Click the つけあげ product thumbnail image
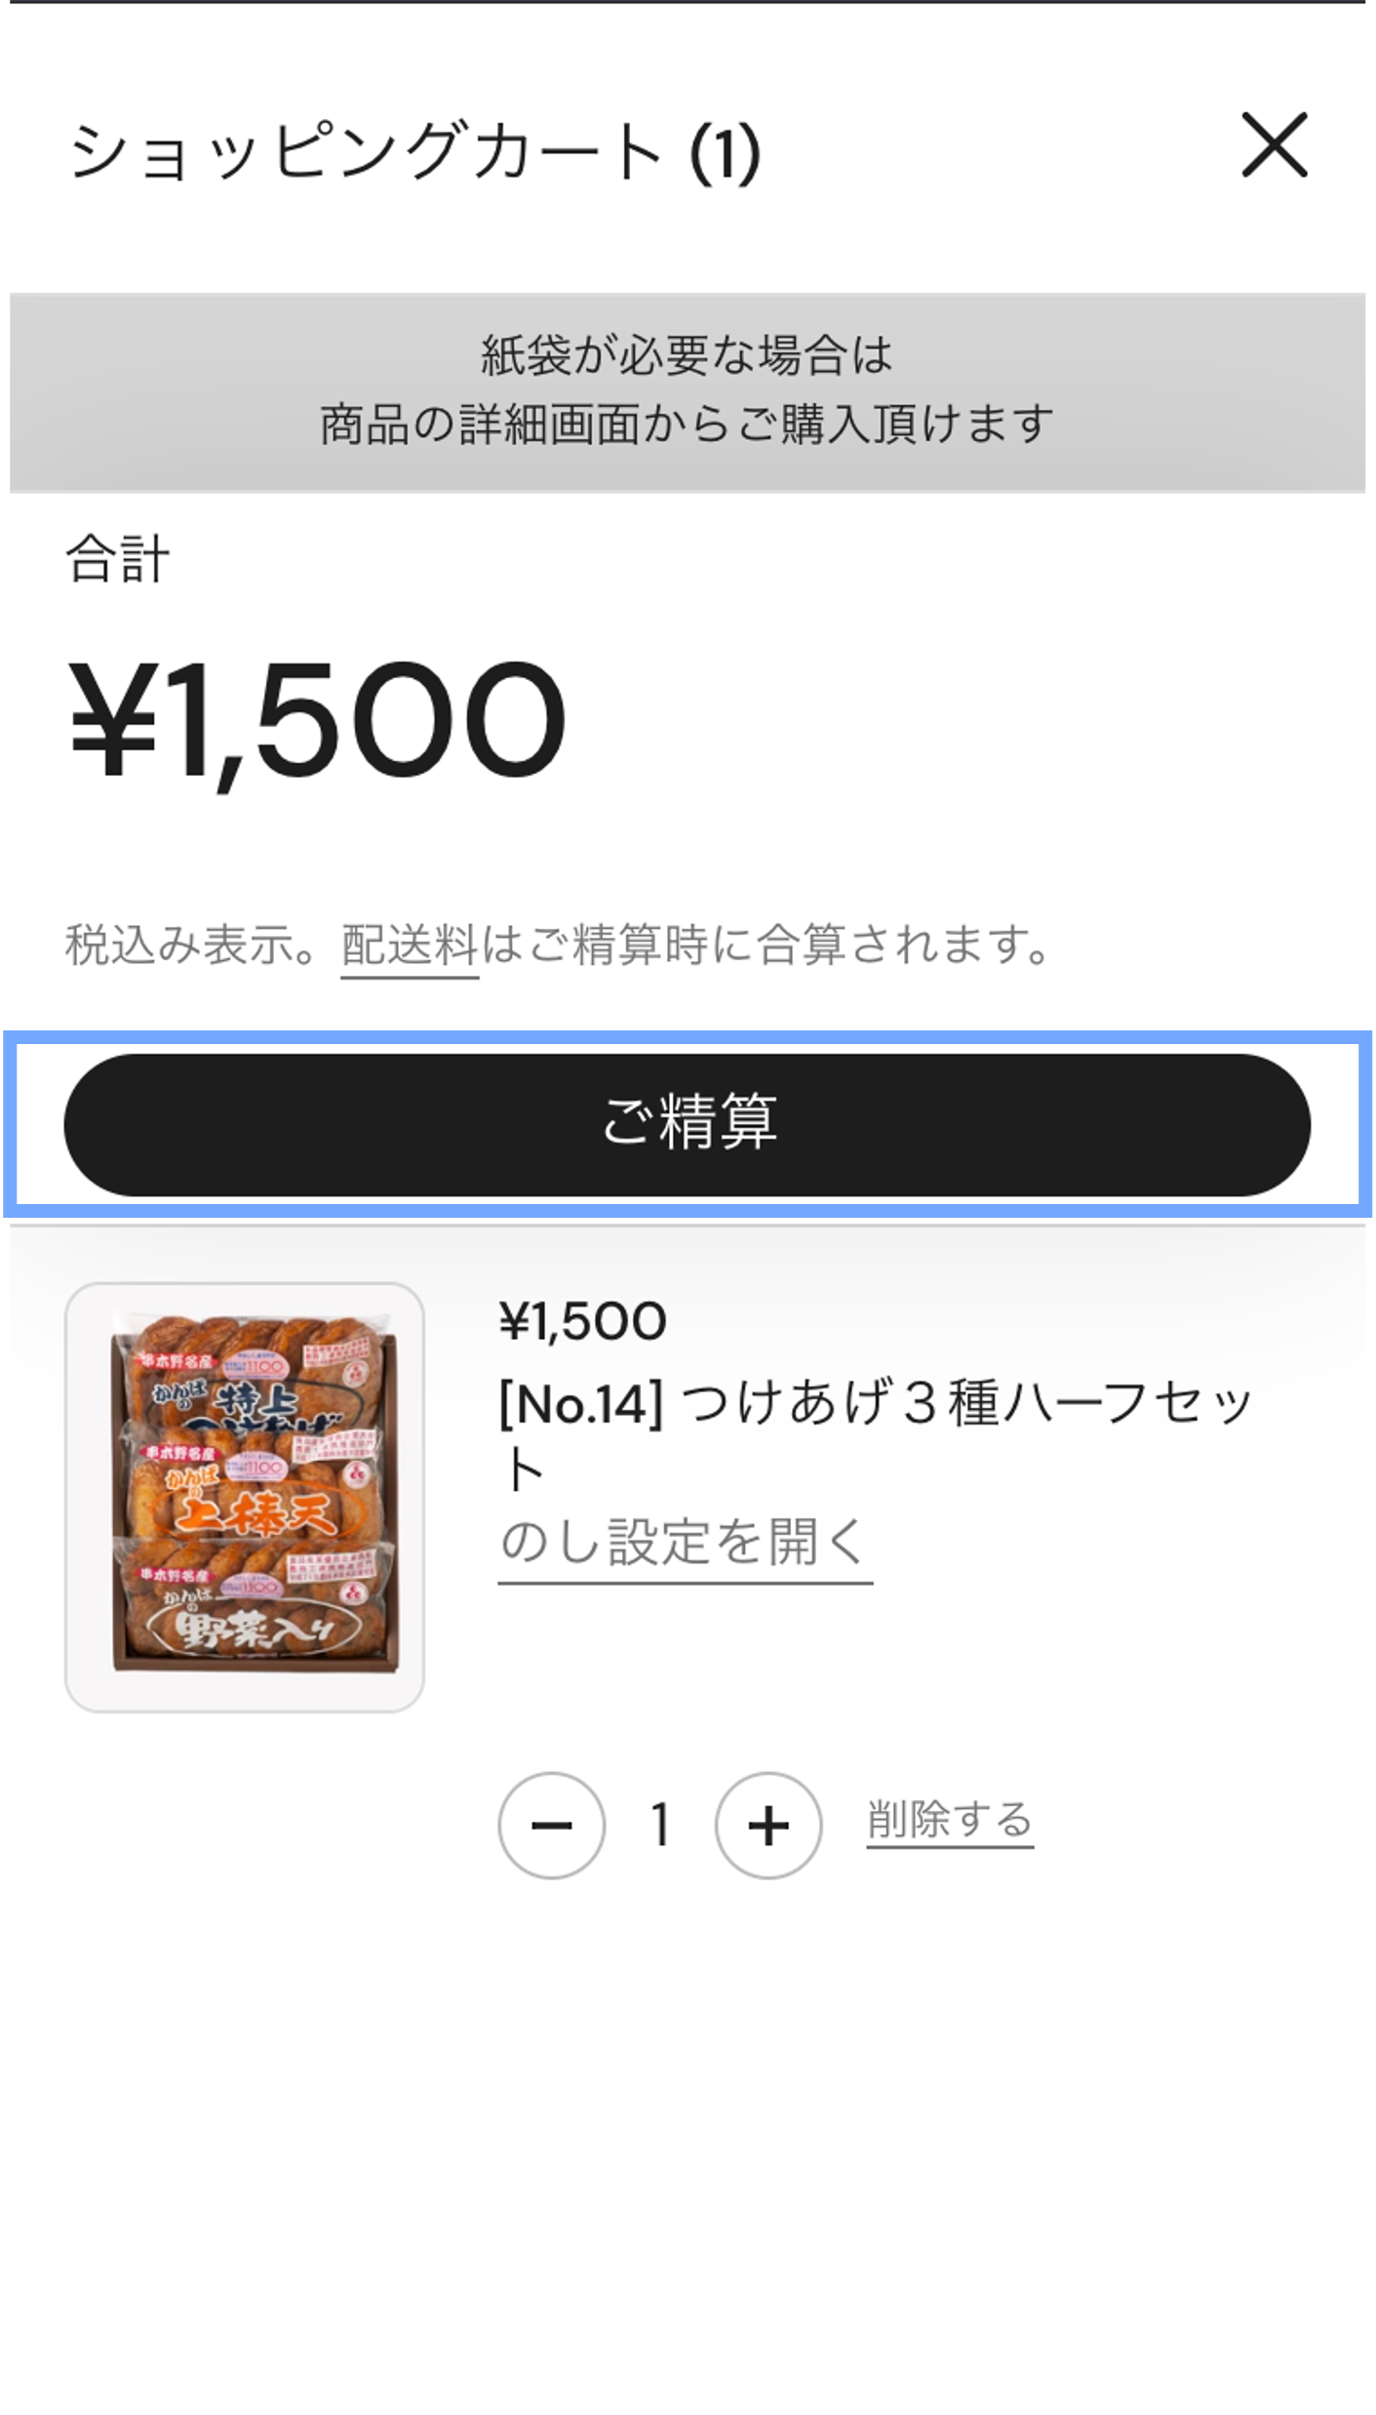 tap(245, 1496)
